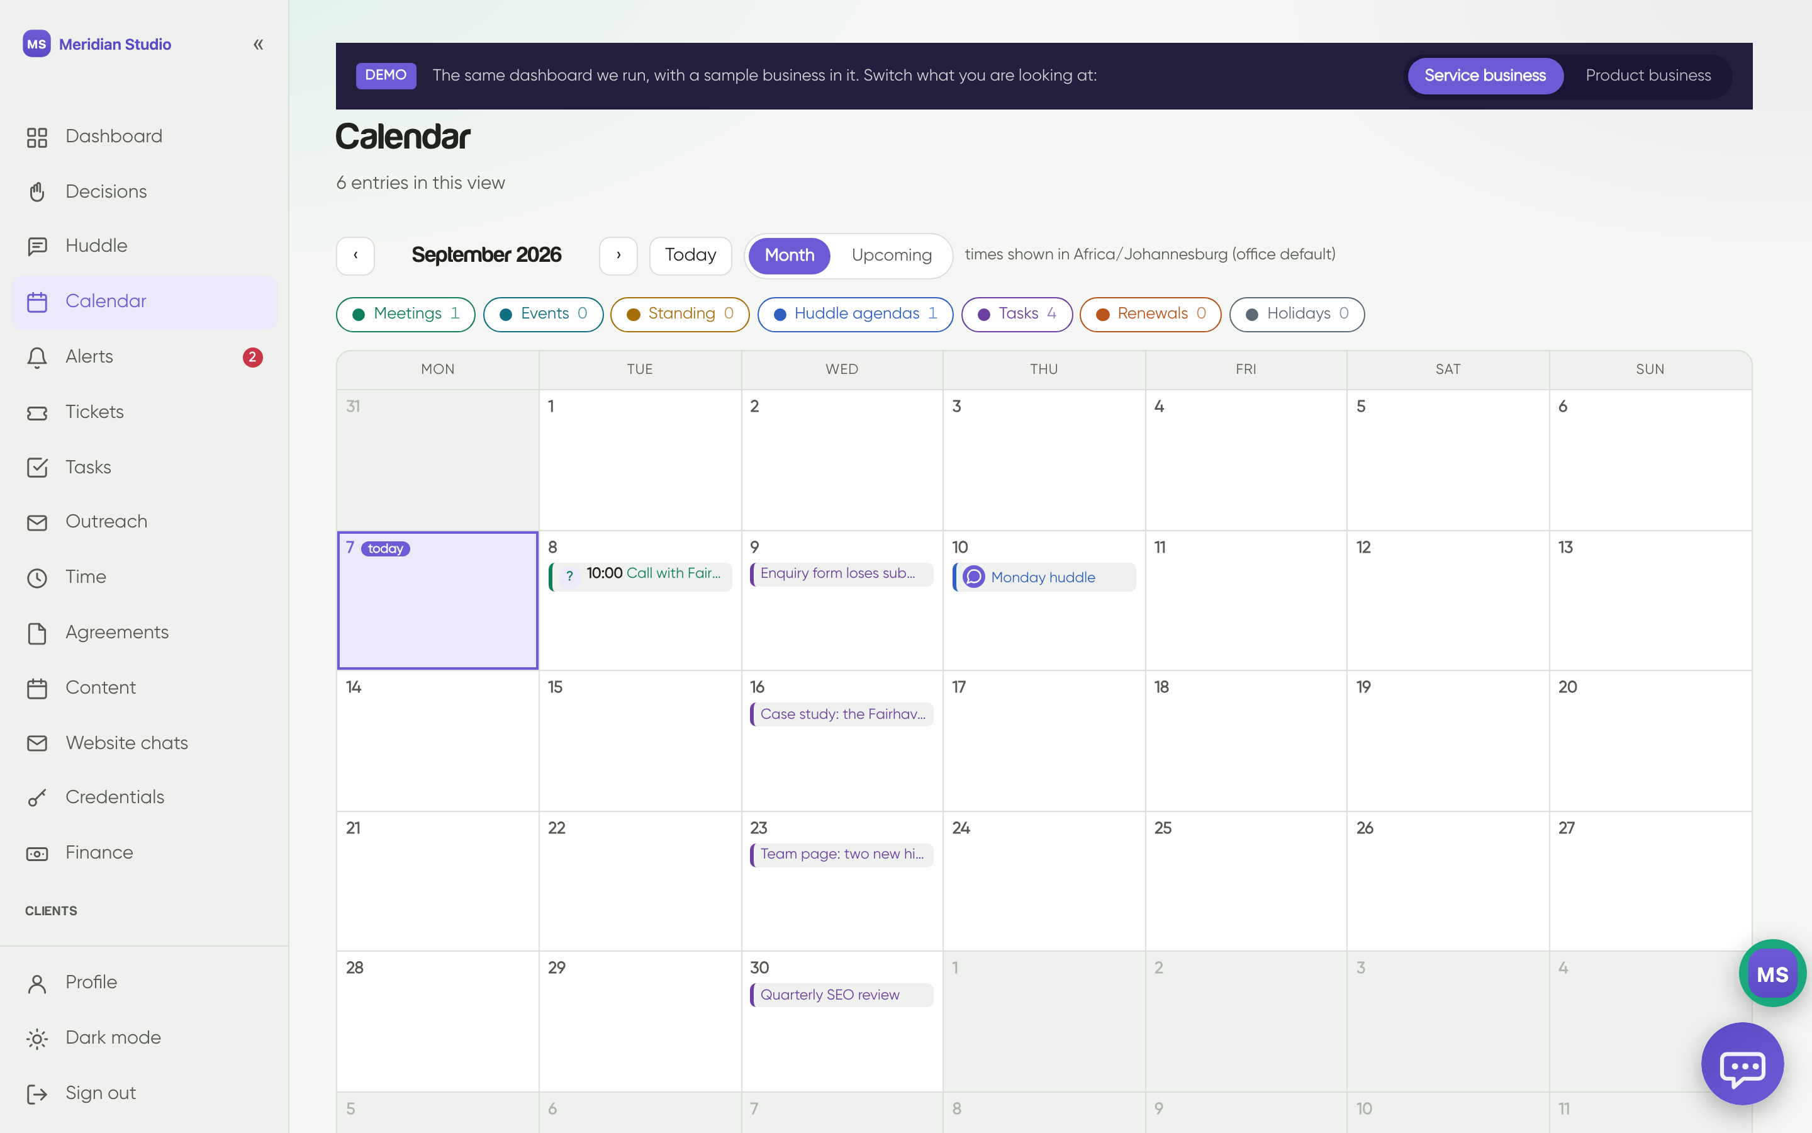
Task: Click the Dark mode label in sidebar
Action: click(113, 1038)
